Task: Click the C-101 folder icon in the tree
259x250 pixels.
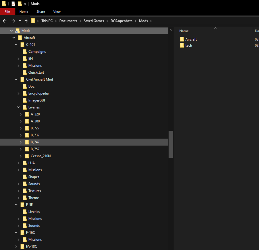Action: pos(22,45)
